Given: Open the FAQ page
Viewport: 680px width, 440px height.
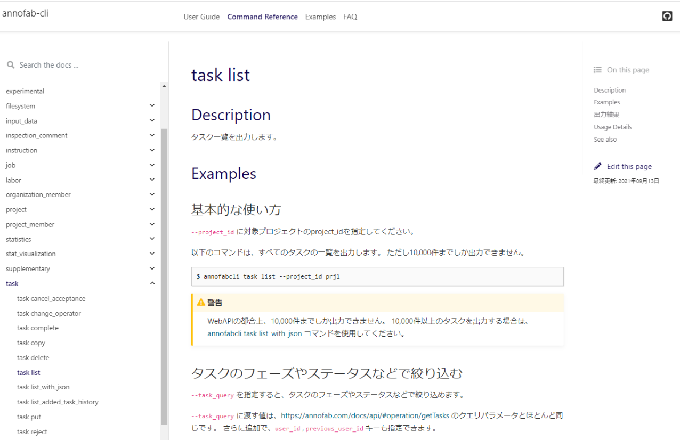Looking at the screenshot, I should (350, 17).
